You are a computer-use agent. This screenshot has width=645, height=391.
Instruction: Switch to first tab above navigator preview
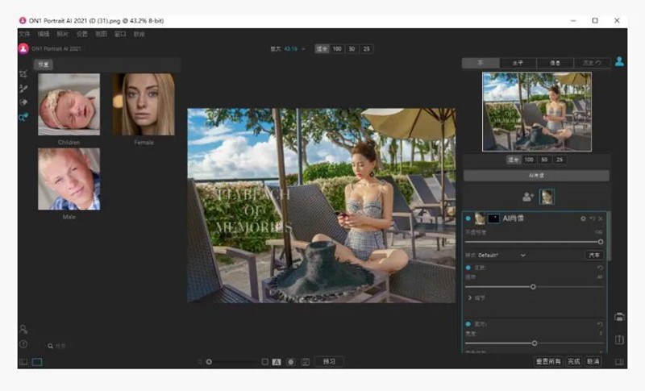(481, 63)
